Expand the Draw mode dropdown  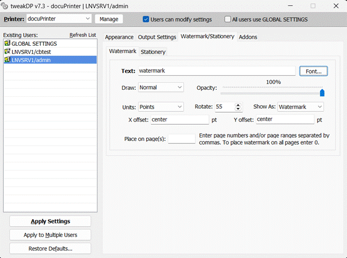[179, 87]
